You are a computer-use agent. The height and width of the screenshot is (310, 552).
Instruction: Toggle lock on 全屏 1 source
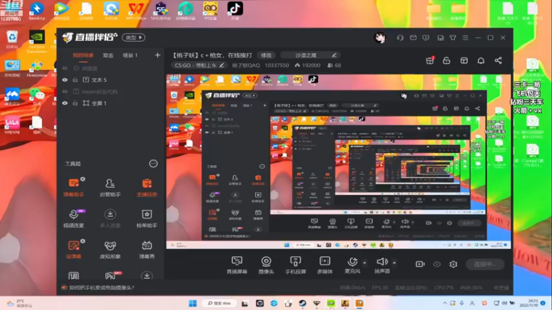click(x=75, y=103)
